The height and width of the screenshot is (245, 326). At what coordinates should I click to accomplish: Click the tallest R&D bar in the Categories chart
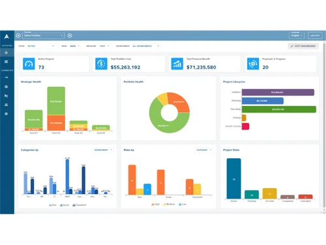pyautogui.click(x=67, y=176)
